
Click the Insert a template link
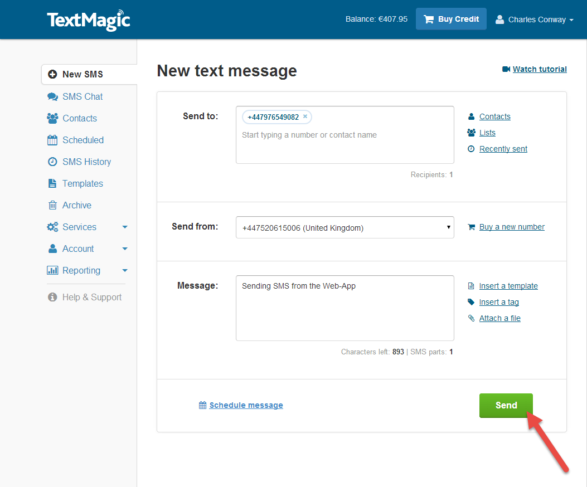point(508,286)
